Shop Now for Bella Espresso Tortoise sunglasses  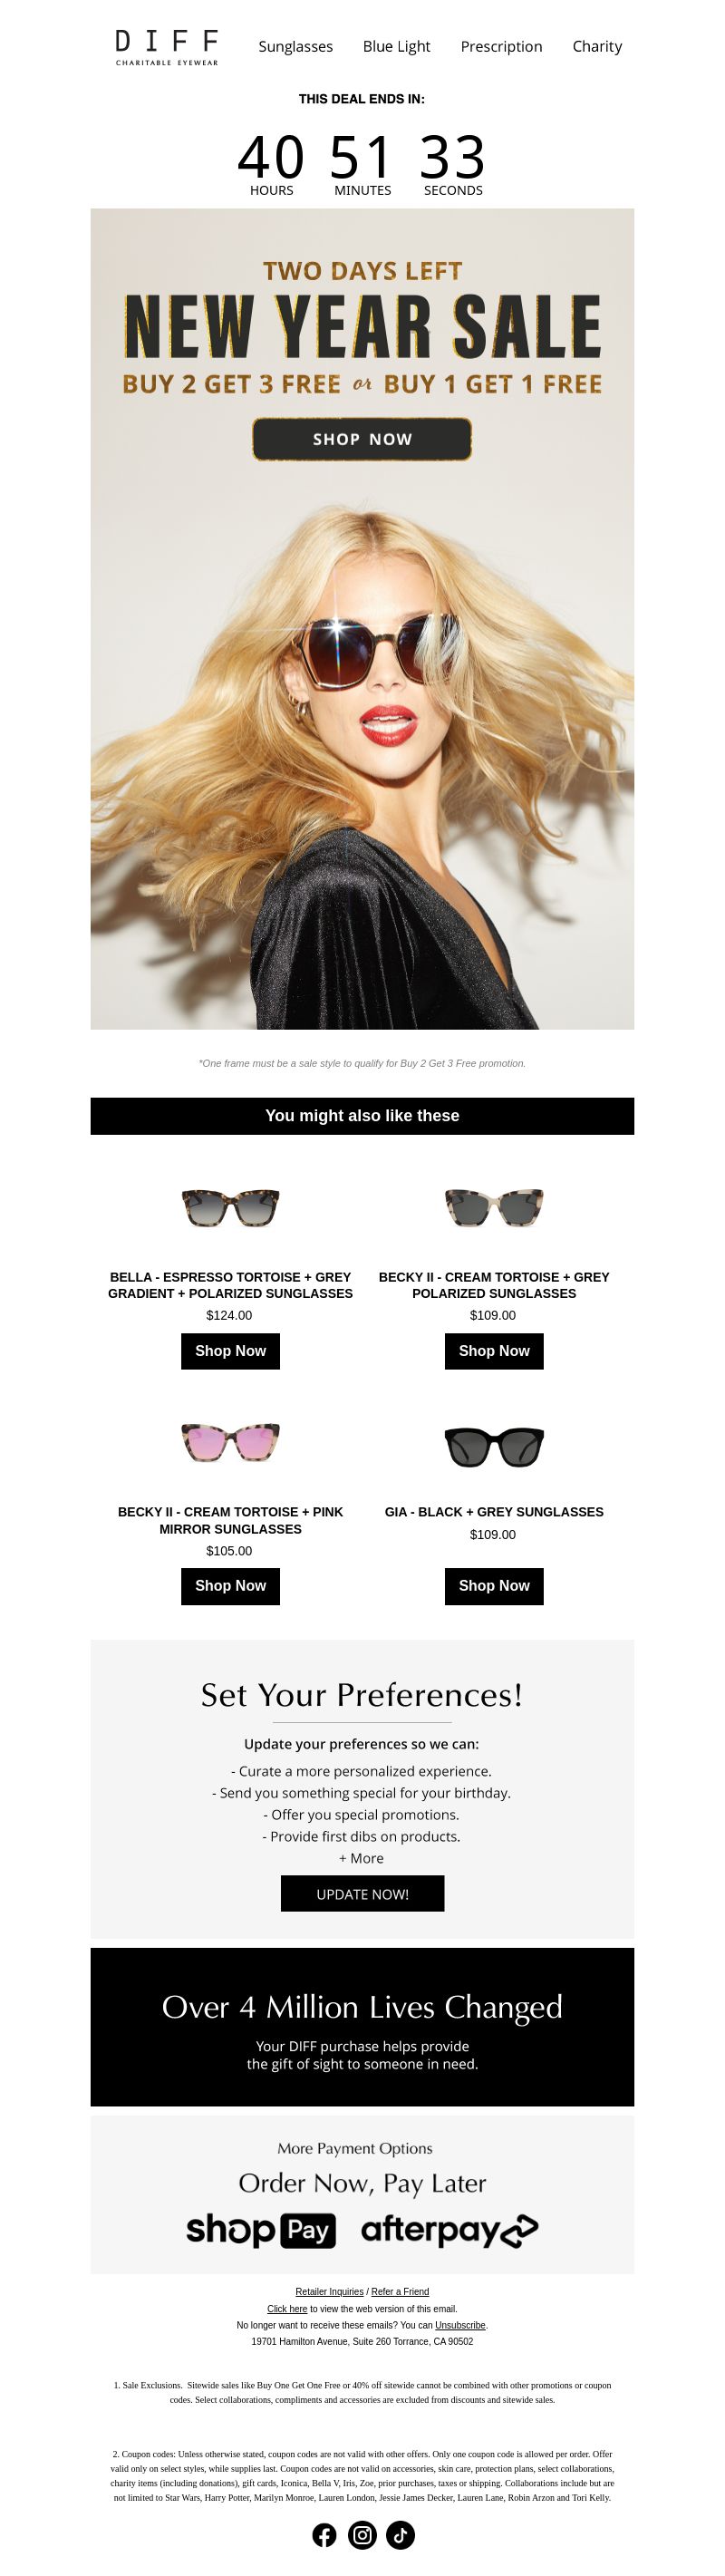230,1351
